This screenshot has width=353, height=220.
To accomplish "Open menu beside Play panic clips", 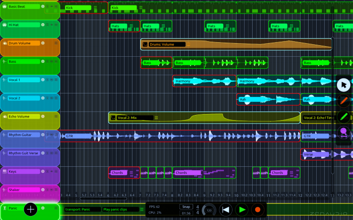I will pos(142,209).
